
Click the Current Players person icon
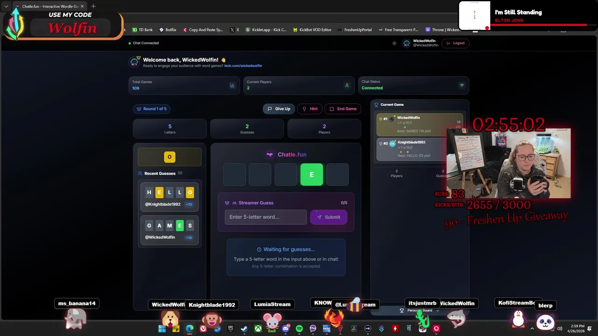347,85
